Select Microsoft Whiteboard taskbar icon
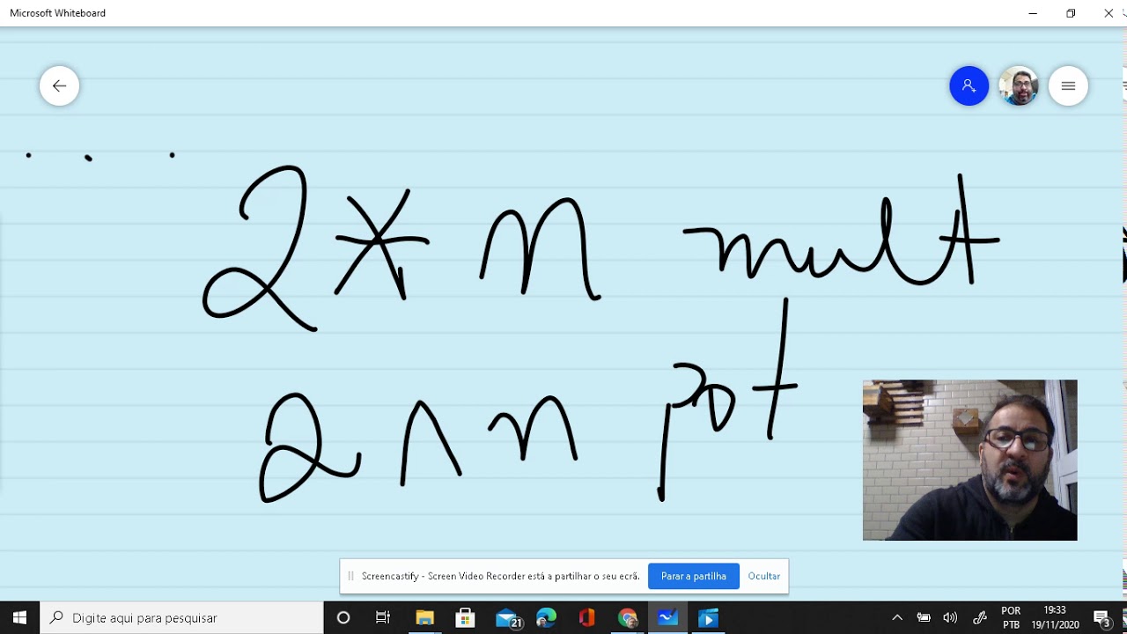Image resolution: width=1127 pixels, height=634 pixels. (668, 617)
